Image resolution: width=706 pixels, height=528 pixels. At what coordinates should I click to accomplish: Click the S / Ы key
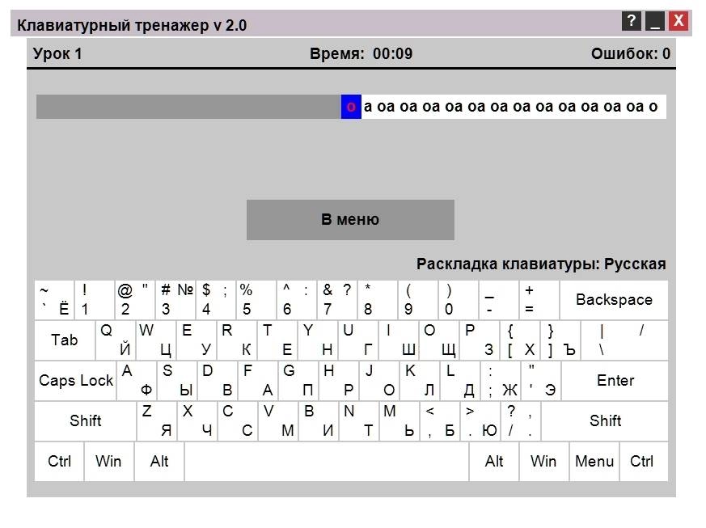pyautogui.click(x=177, y=381)
